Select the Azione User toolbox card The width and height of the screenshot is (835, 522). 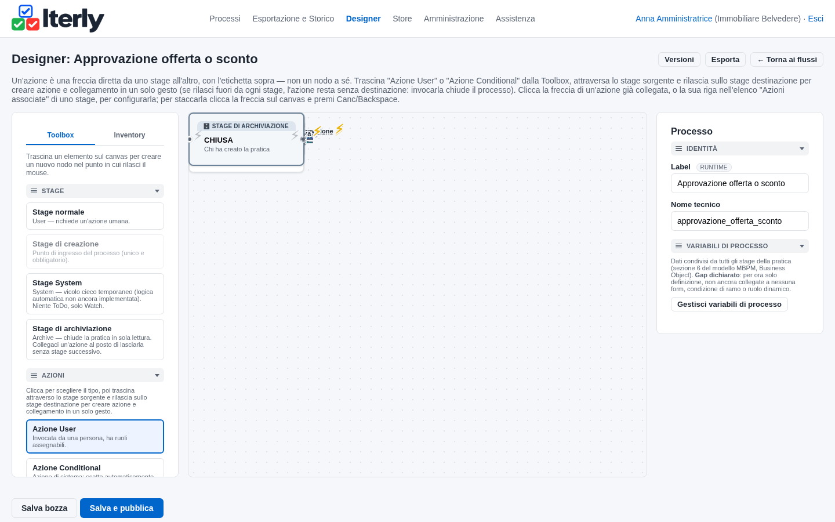point(95,437)
